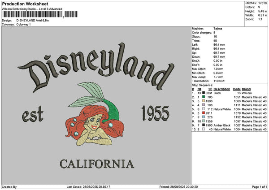Pick the black swatch in stop row 1

(204, 93)
